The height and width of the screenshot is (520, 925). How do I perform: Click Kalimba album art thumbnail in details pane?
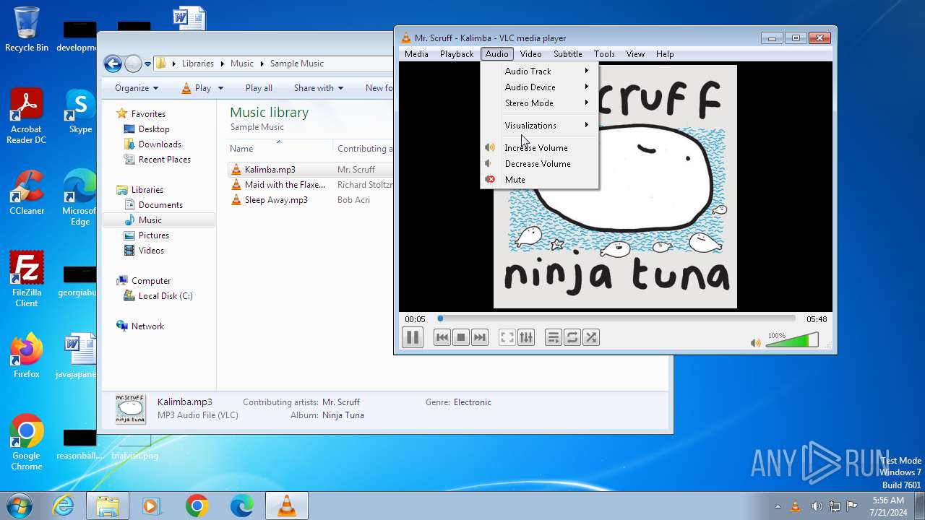pos(131,409)
